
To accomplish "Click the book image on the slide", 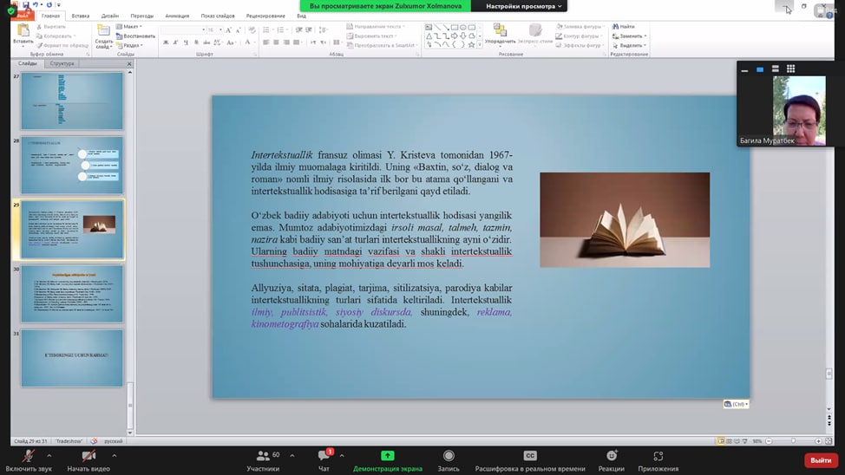I will (625, 219).
